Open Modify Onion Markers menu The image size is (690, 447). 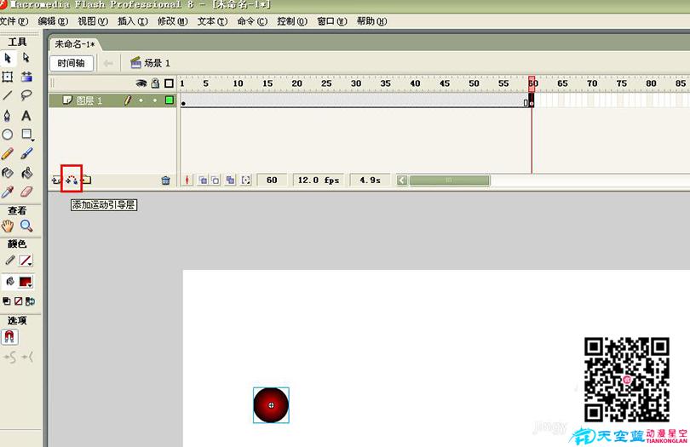(245, 180)
